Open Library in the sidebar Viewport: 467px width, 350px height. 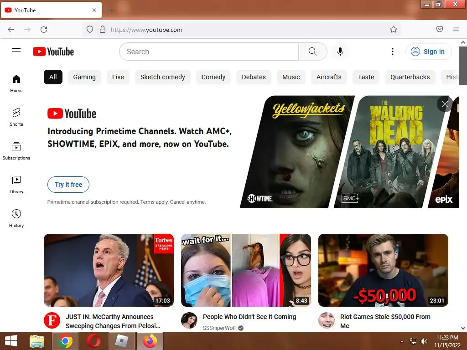point(16,185)
